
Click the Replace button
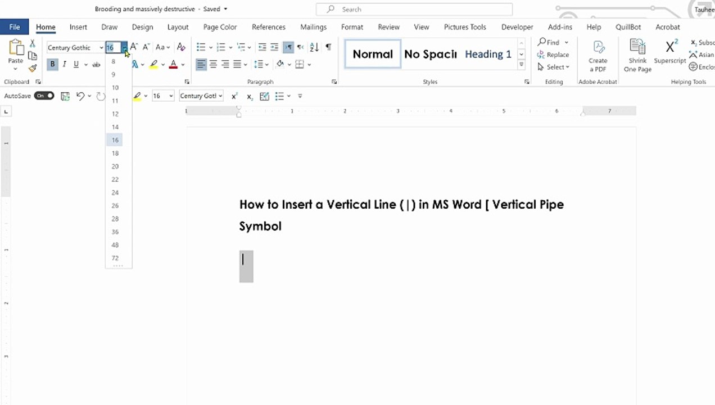click(x=553, y=55)
